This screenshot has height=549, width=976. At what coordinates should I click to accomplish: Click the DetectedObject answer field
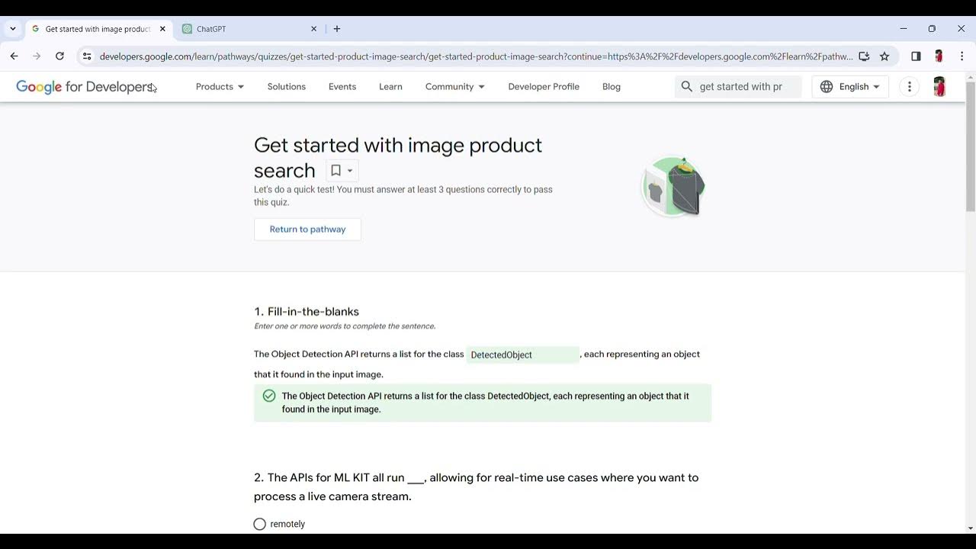522,355
